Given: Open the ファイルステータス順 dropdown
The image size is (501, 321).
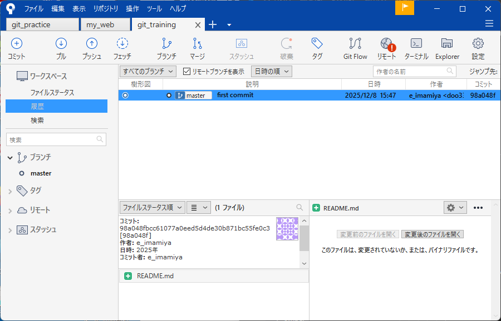Looking at the screenshot, I should (152, 208).
